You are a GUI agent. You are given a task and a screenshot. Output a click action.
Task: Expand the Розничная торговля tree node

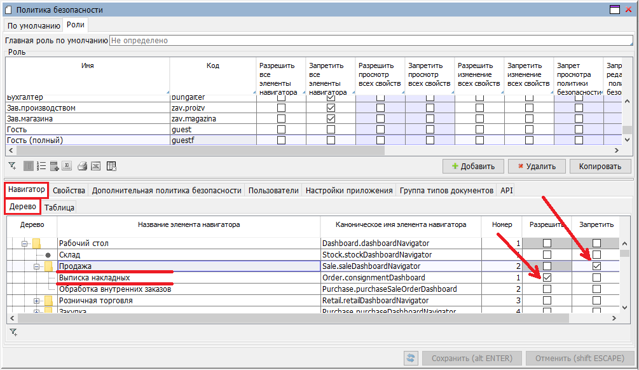pos(38,301)
